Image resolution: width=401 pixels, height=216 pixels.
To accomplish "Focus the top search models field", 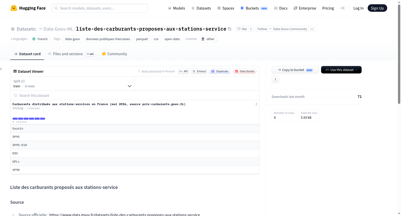I will tap(100, 8).
